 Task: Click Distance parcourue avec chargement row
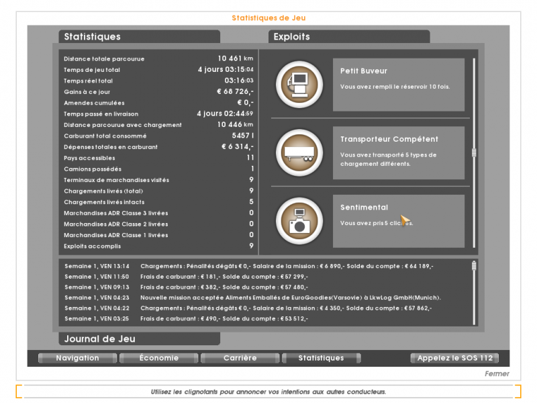[x=158, y=125]
